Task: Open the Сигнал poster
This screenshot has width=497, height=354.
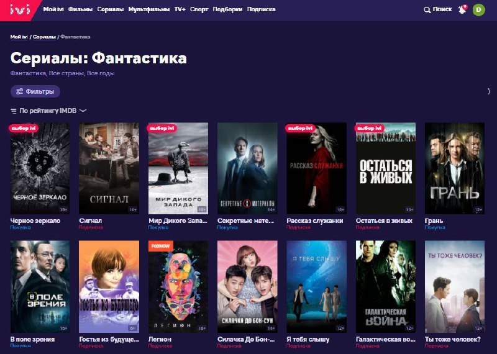Action: 109,168
